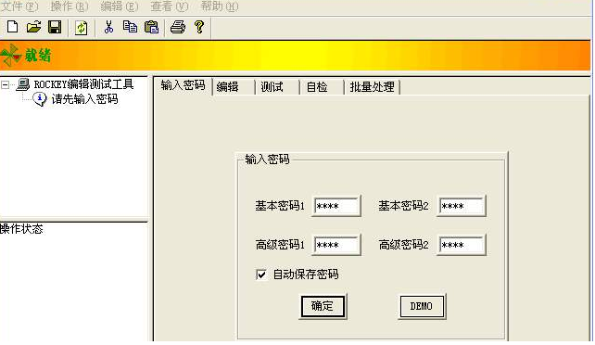This screenshot has height=345, width=595.
Task: Open the 帮助(H) menu
Action: click(x=220, y=6)
